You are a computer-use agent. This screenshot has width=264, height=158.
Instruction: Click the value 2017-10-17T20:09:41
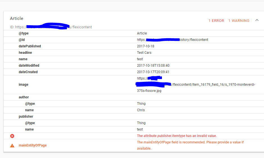click(x=153, y=72)
